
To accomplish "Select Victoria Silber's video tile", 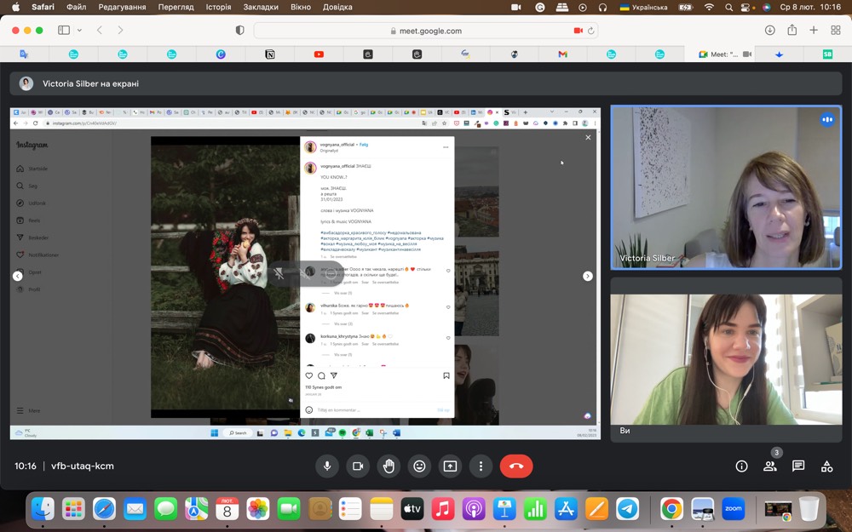I will (727, 187).
